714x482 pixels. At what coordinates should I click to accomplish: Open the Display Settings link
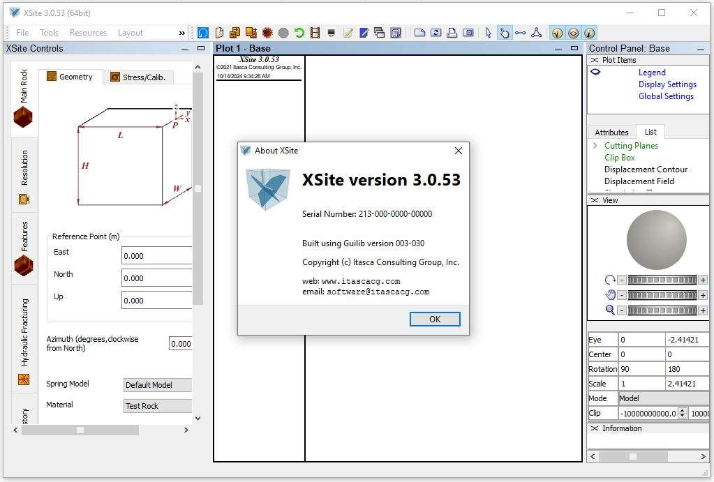click(x=667, y=84)
